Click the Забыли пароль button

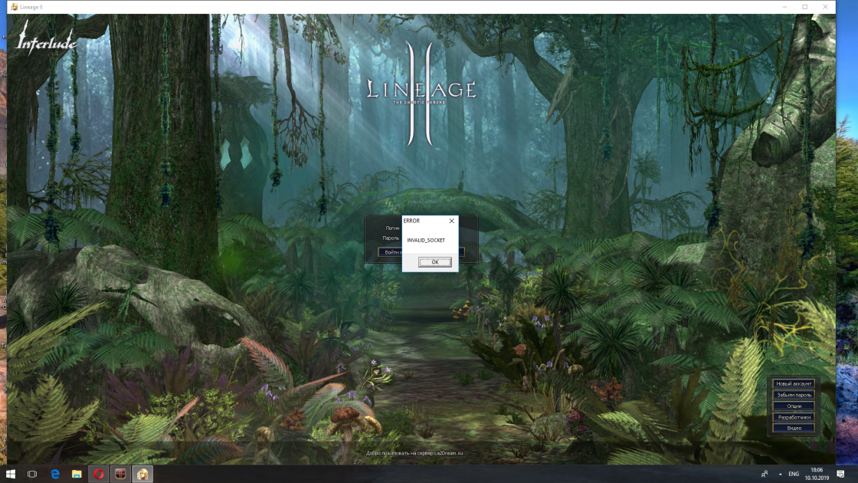[794, 395]
